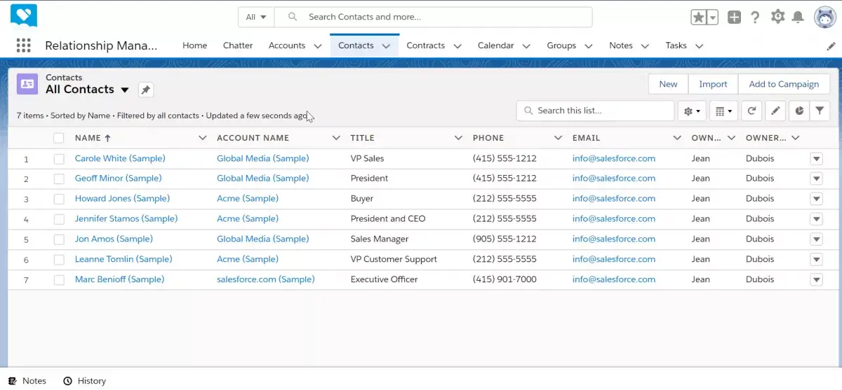Click Jon Amos's email link
This screenshot has height=390, width=842.
click(x=614, y=239)
